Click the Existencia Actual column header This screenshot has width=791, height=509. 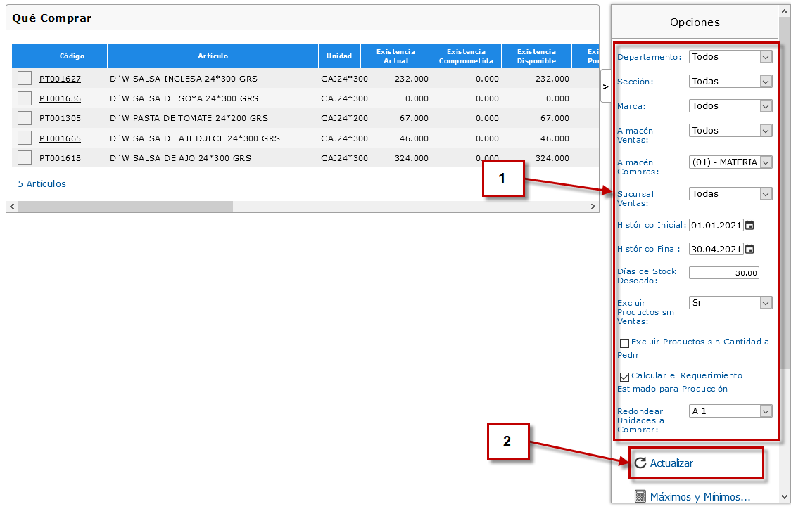click(395, 56)
